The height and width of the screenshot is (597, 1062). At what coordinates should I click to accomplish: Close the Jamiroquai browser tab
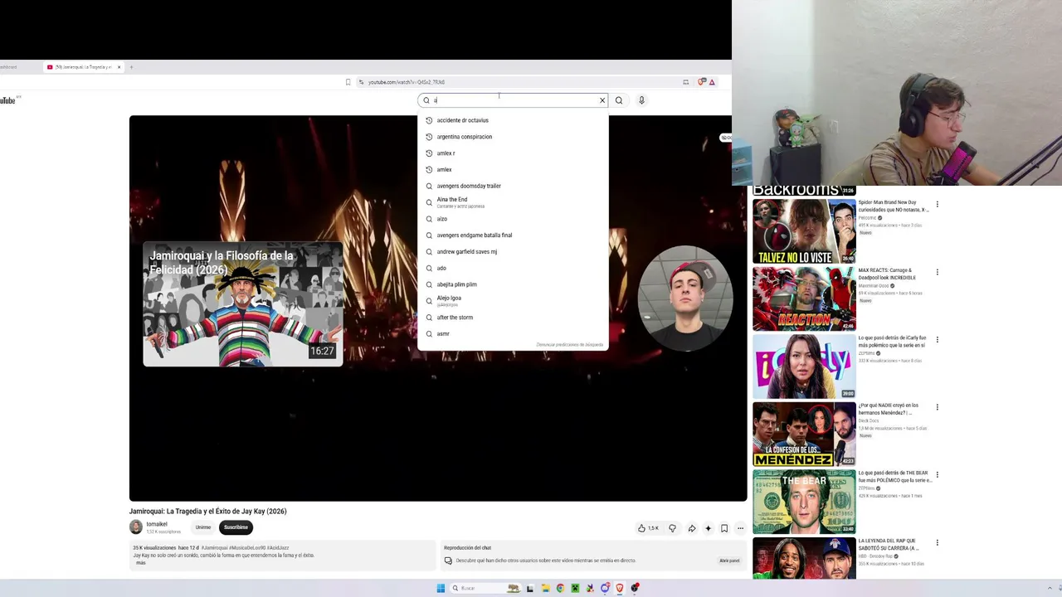[119, 67]
